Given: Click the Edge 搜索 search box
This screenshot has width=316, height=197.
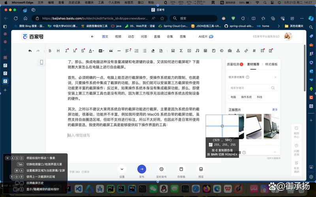Looking at the screenshot, I should click(x=194, y=18).
